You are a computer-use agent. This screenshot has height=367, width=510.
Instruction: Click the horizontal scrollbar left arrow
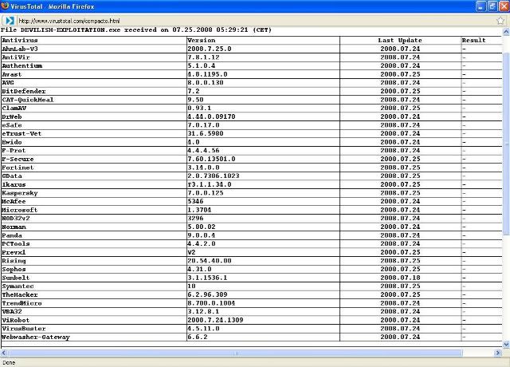pyautogui.click(x=4, y=353)
